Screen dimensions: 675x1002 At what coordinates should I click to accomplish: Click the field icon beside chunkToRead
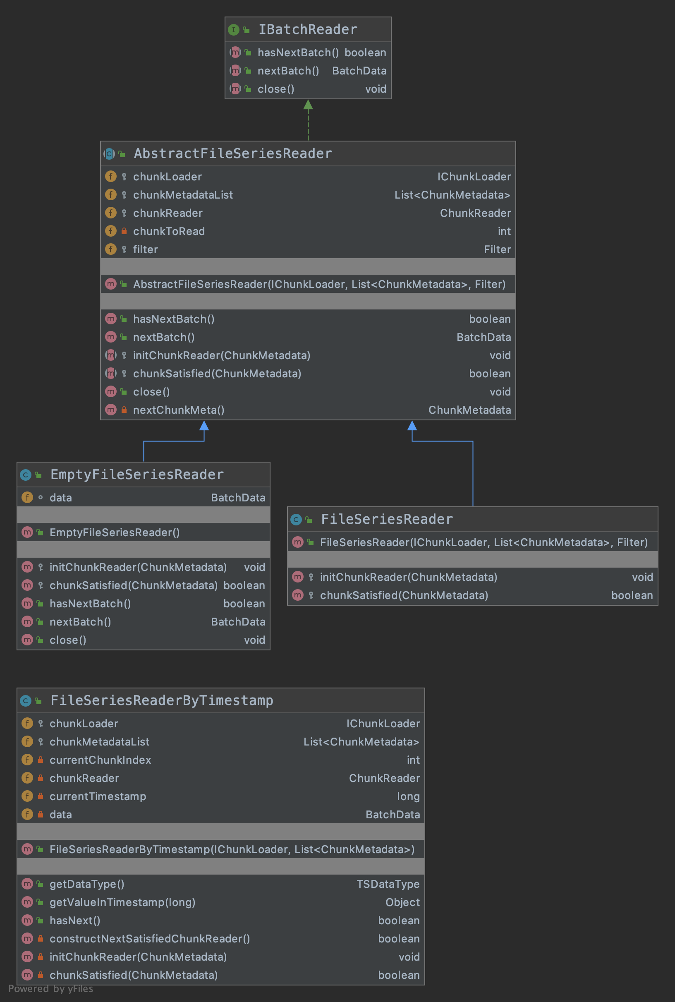110,231
